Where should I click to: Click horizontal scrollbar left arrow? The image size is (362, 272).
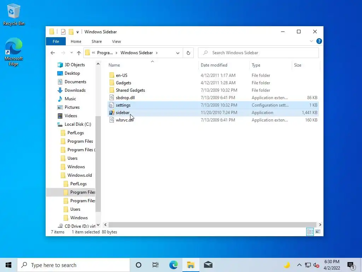point(105,225)
